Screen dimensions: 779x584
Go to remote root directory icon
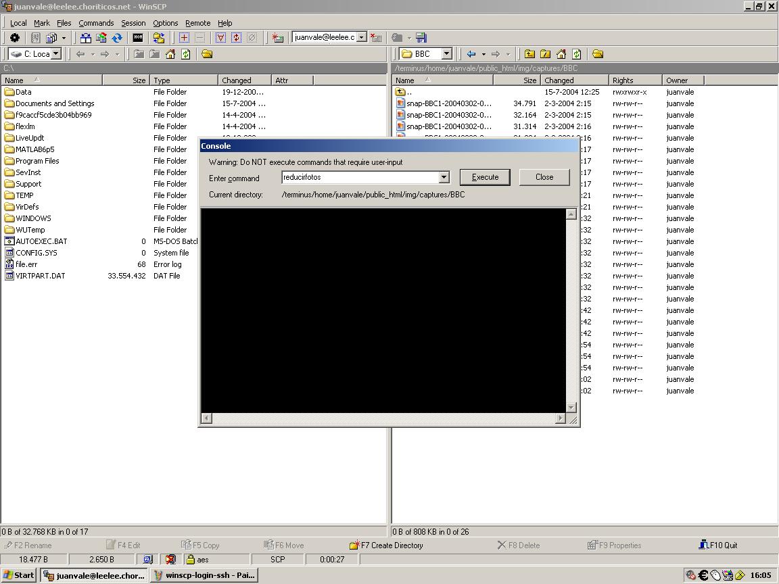pos(546,54)
